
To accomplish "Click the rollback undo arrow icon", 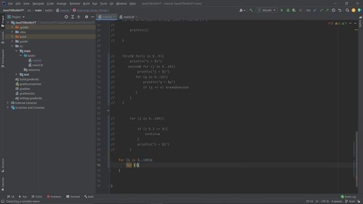I will 340,10.
